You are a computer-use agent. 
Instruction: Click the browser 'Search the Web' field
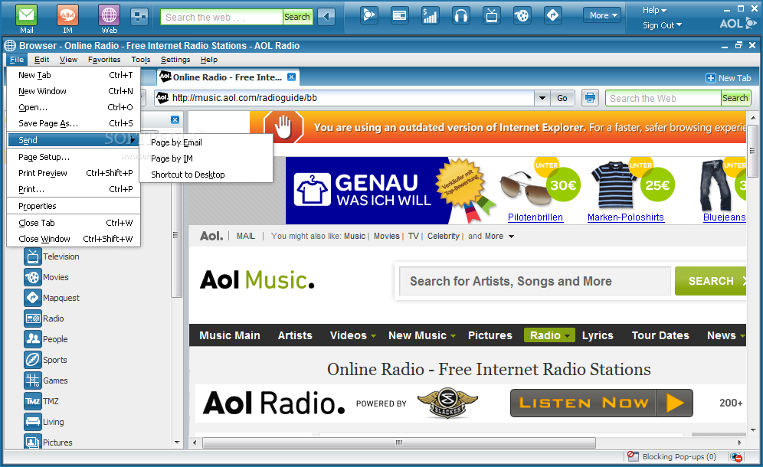tap(663, 98)
